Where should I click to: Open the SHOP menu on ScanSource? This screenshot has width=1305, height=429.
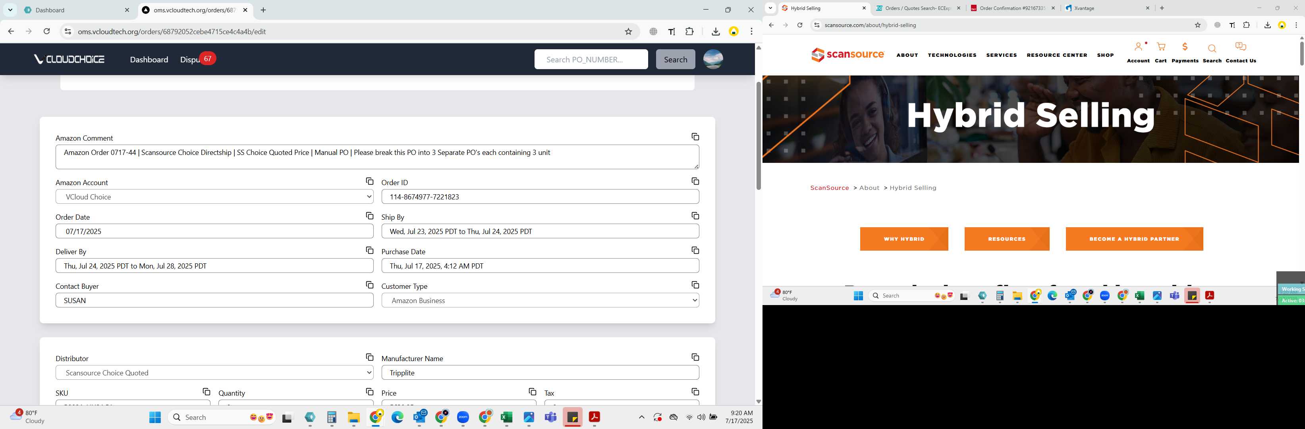(1105, 55)
